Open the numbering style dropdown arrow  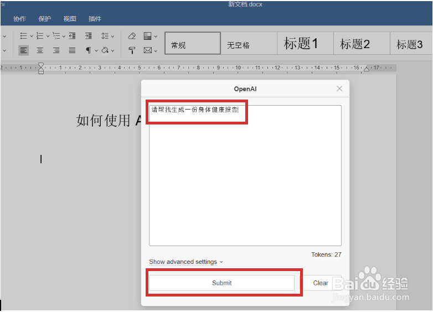(x=48, y=36)
